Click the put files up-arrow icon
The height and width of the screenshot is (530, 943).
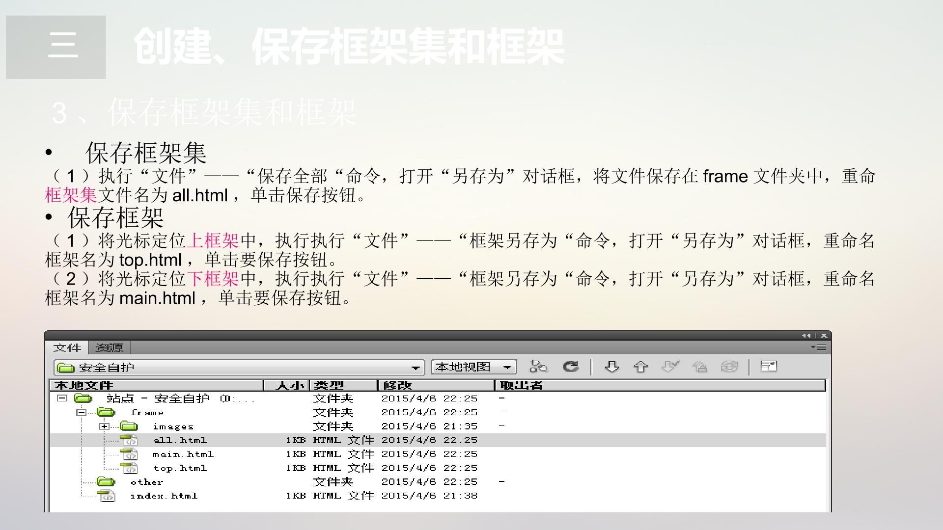[640, 367]
